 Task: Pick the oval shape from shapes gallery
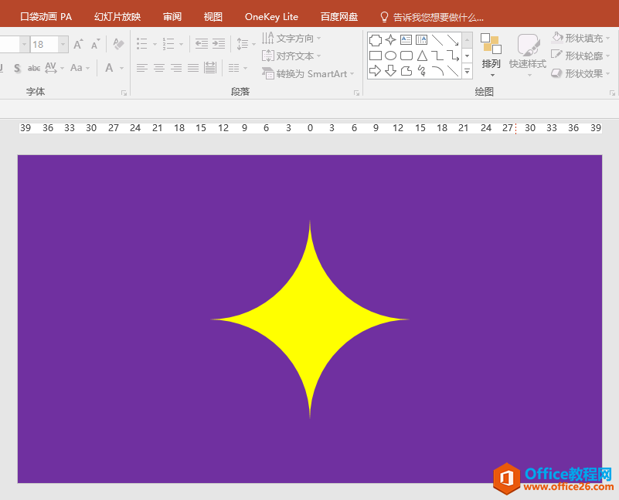[391, 56]
